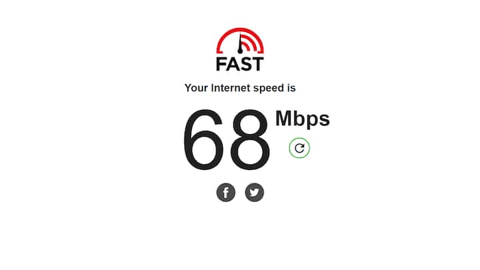Click the red wifi arcs in logo
The height and width of the screenshot is (270, 480).
coord(249,43)
